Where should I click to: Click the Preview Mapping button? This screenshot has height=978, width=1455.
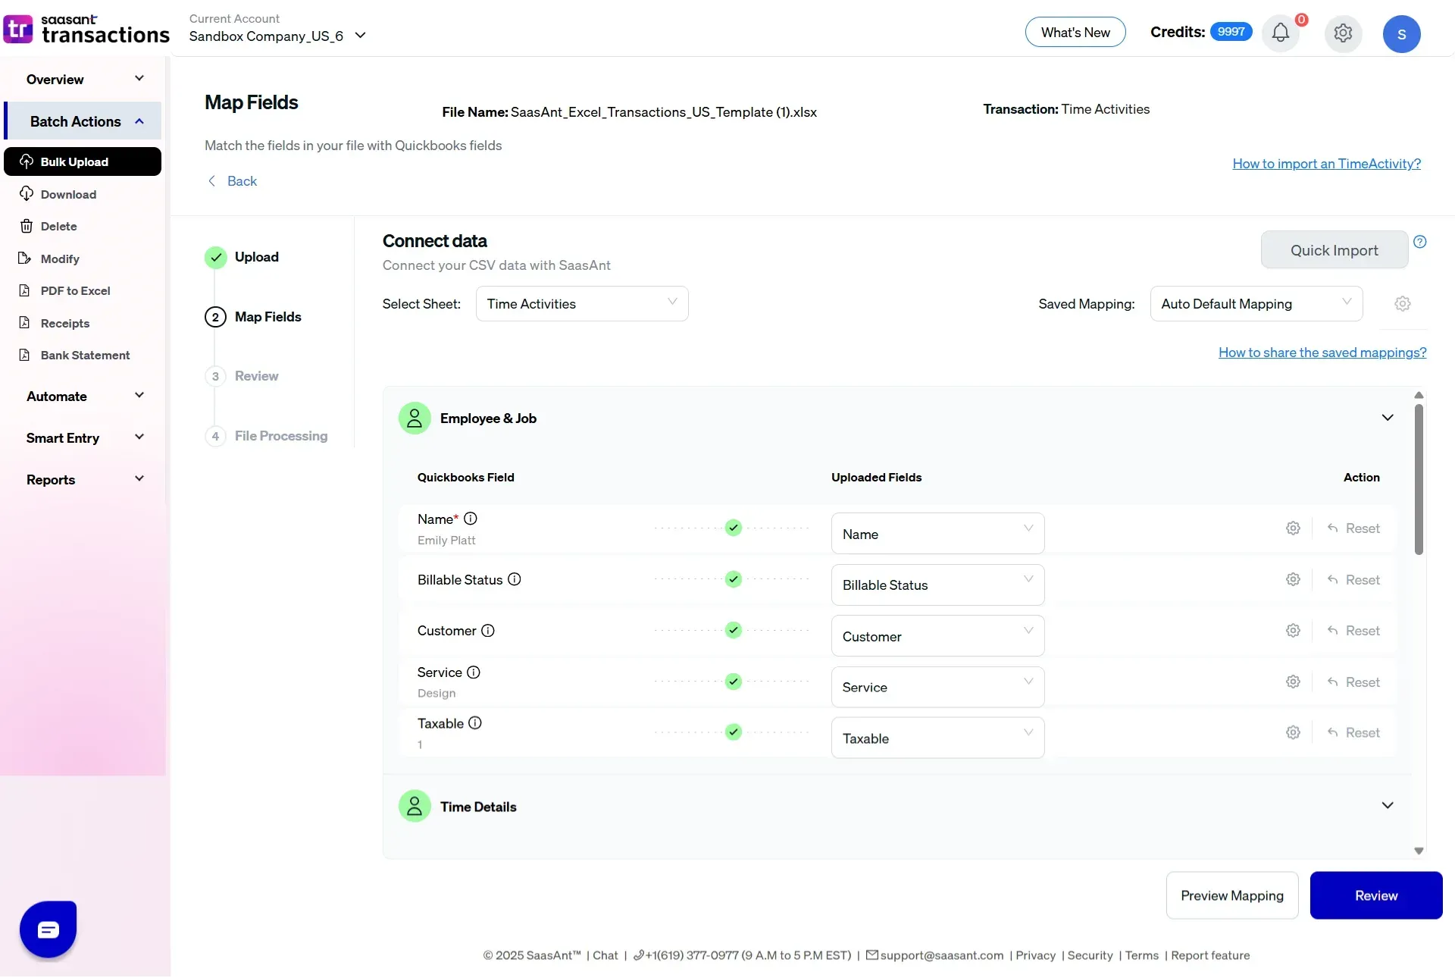(1232, 896)
